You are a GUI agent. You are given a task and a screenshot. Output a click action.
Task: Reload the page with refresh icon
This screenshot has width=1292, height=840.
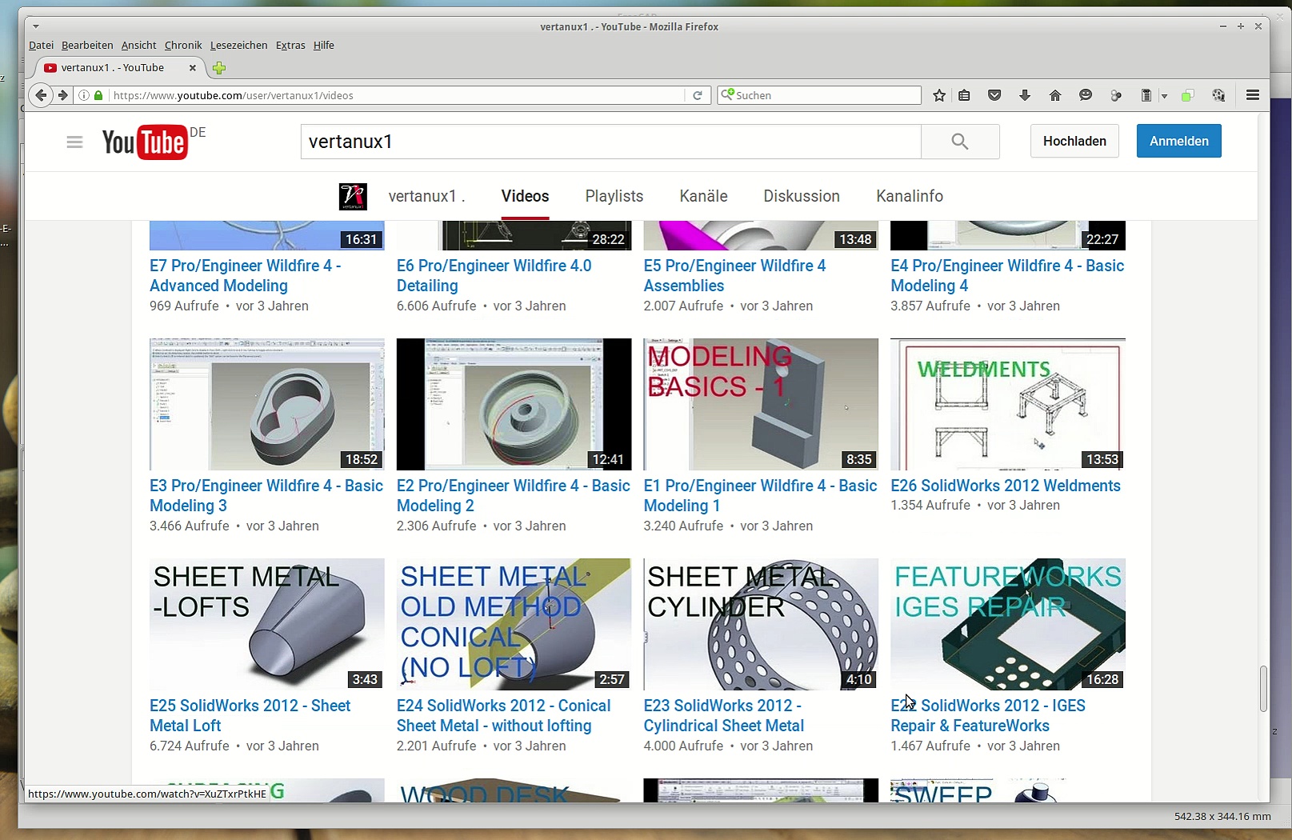(698, 95)
